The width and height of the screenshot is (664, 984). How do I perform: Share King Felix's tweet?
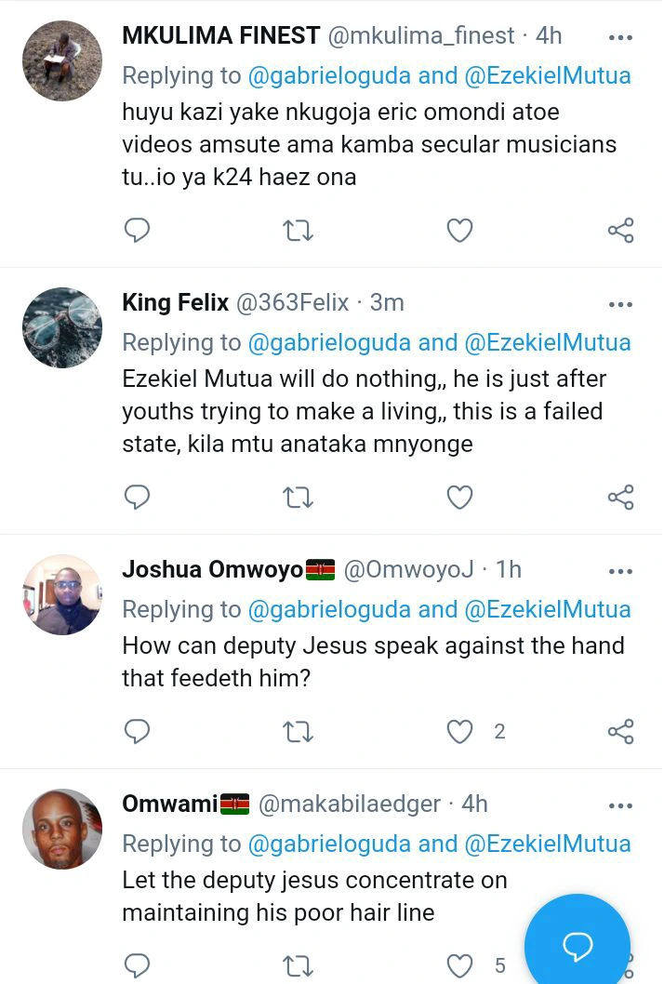[620, 498]
